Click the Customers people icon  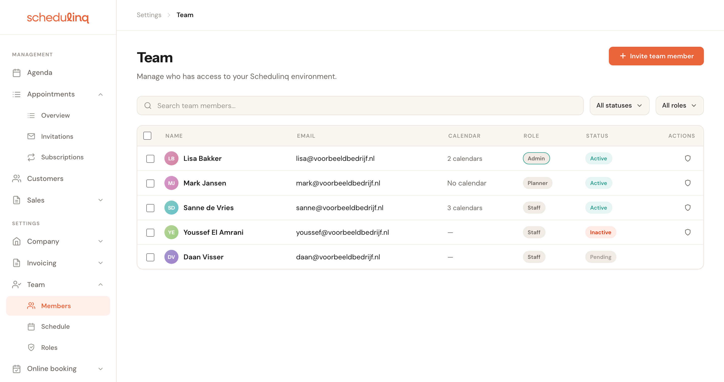17,179
